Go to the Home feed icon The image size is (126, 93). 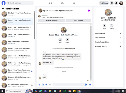pos(50,3)
